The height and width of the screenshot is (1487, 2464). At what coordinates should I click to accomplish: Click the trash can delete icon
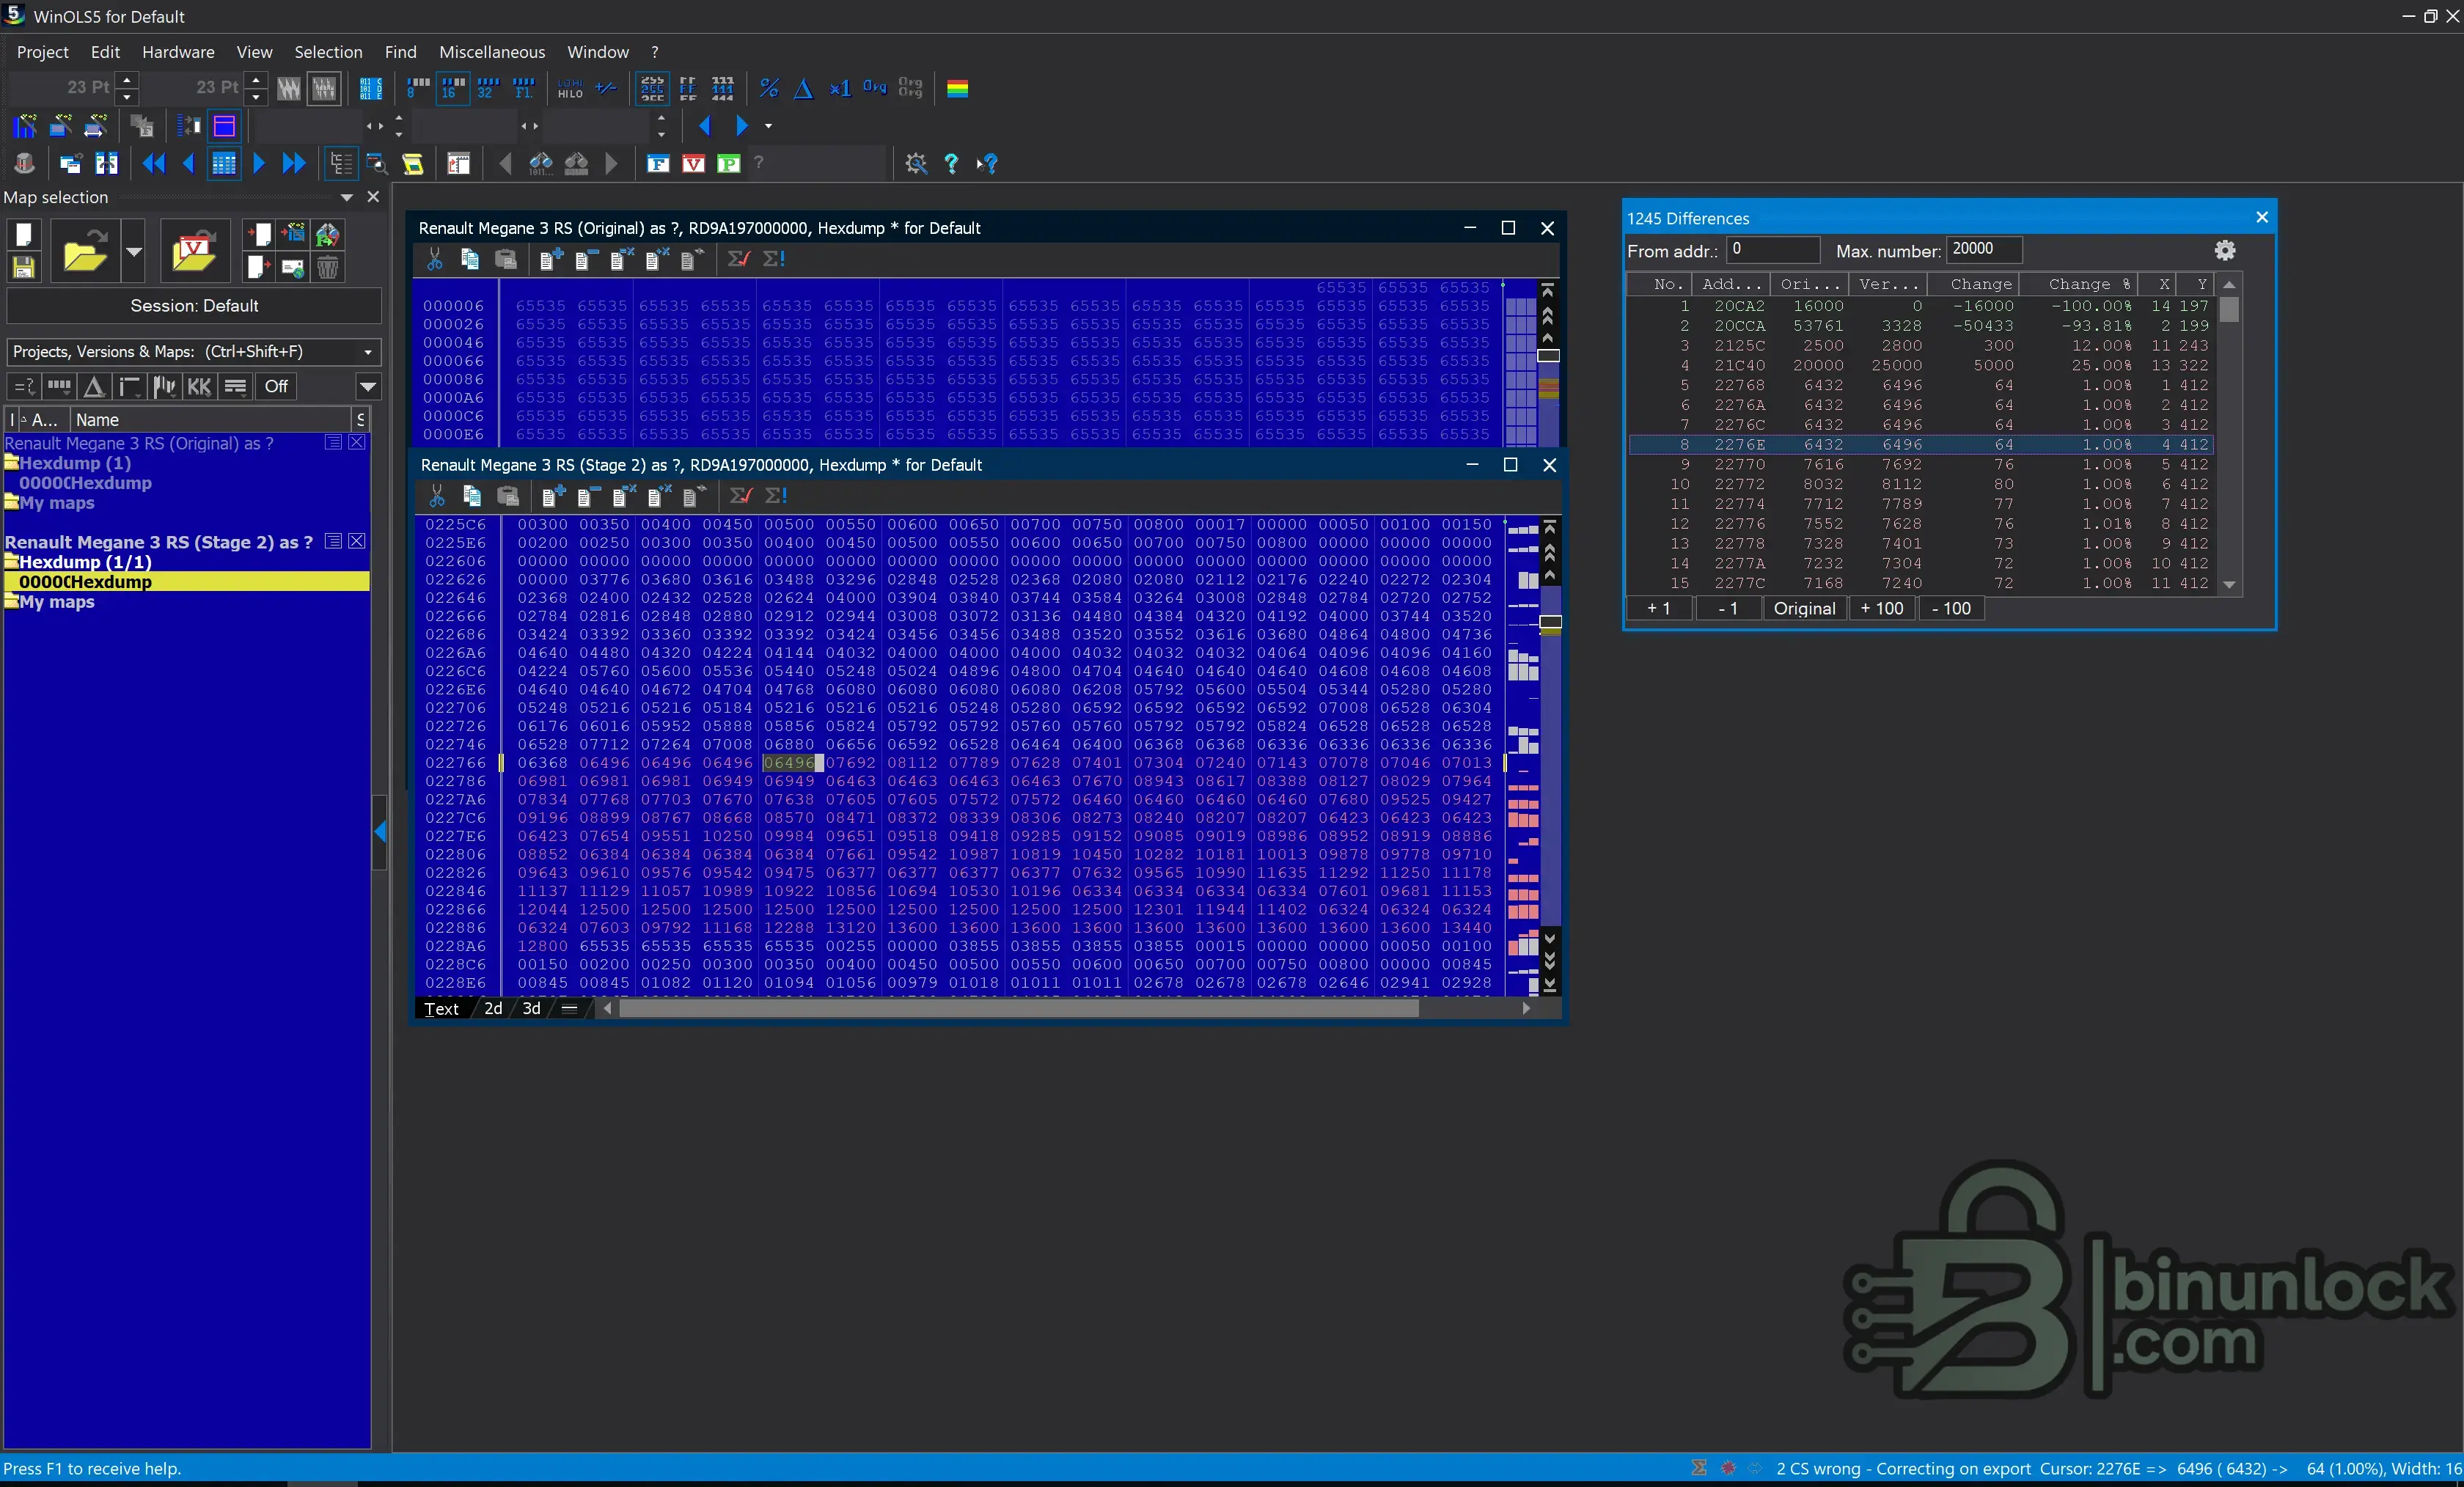(327, 267)
